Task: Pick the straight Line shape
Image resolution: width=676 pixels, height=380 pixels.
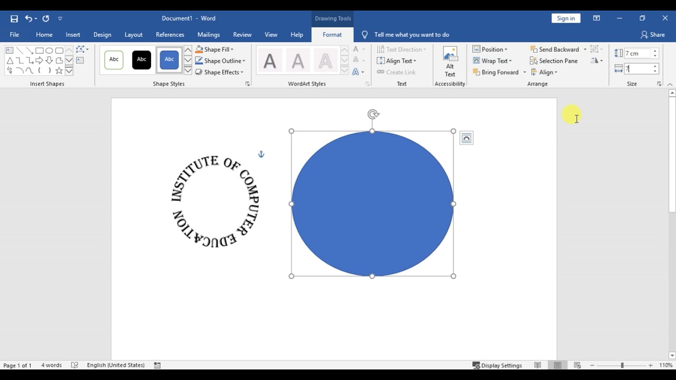Action: [x=20, y=51]
